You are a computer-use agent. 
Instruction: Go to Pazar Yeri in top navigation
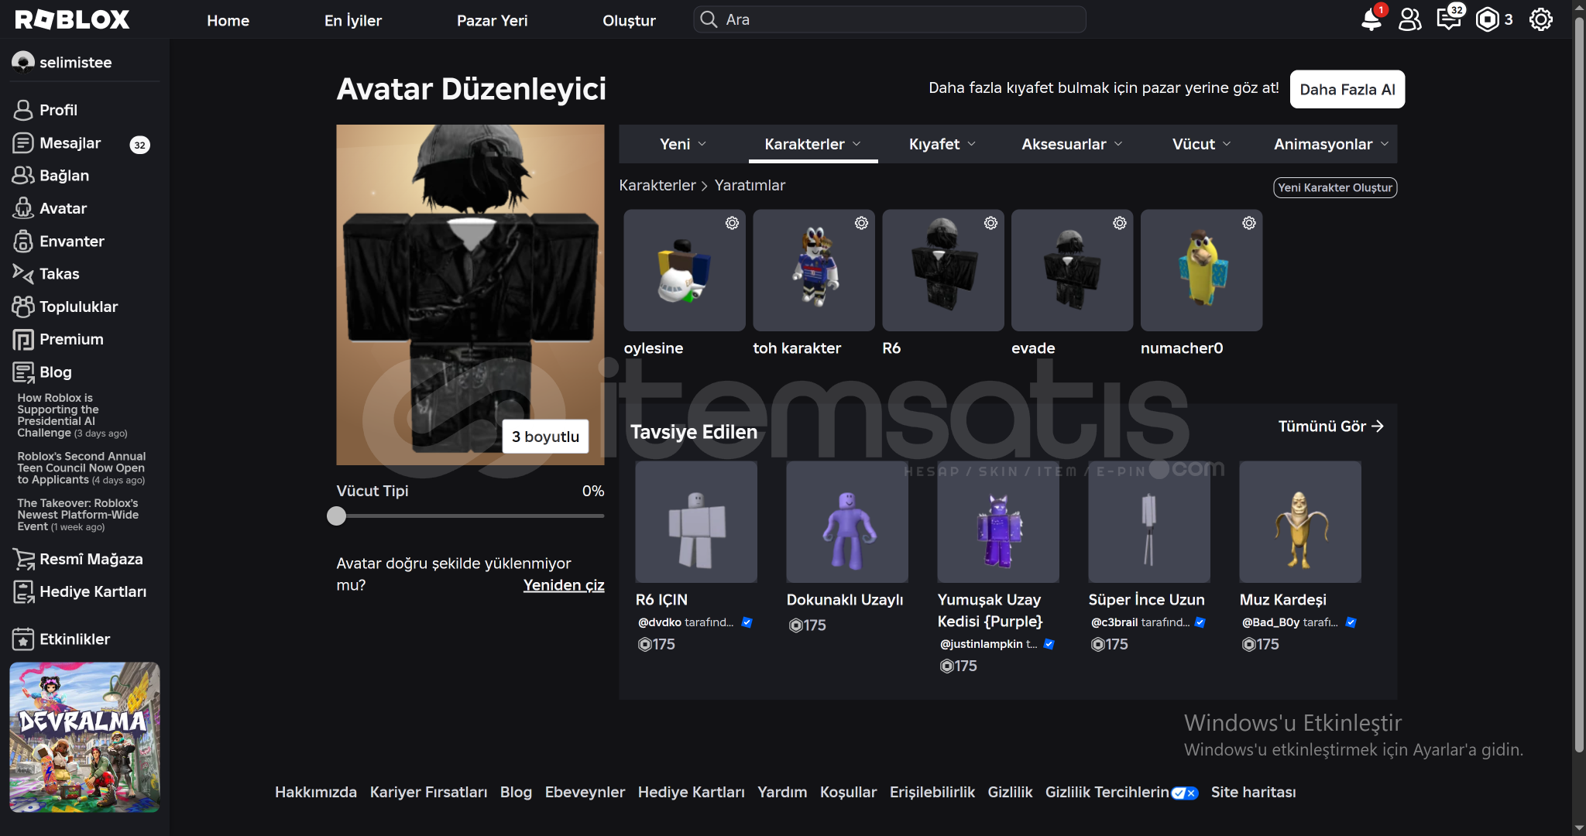(493, 20)
